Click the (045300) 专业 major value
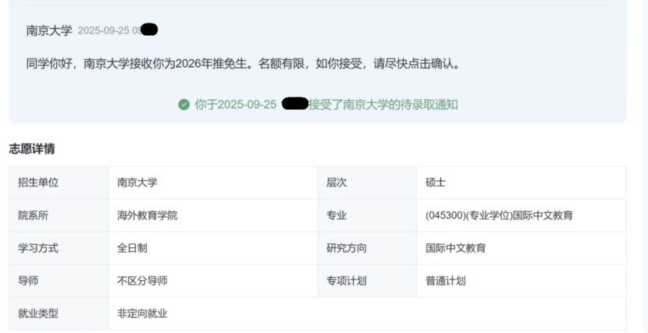 pos(499,215)
